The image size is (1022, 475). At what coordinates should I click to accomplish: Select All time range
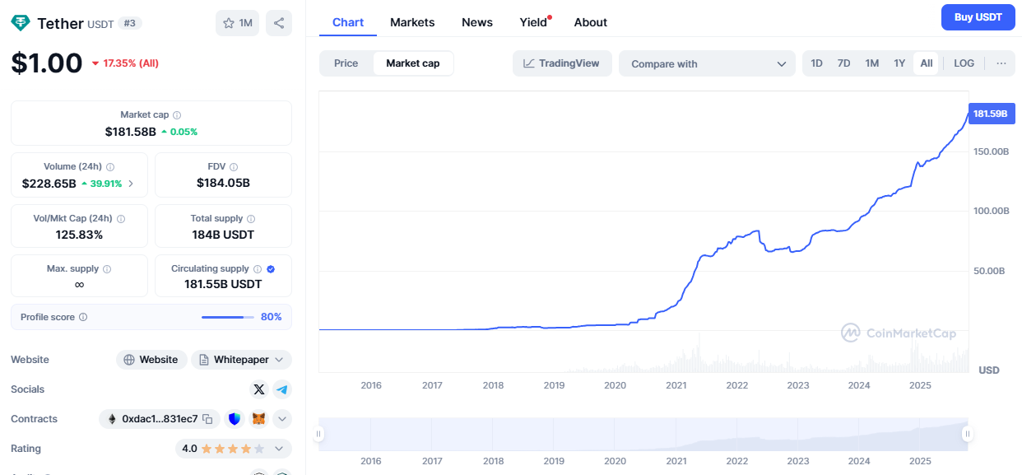click(927, 63)
